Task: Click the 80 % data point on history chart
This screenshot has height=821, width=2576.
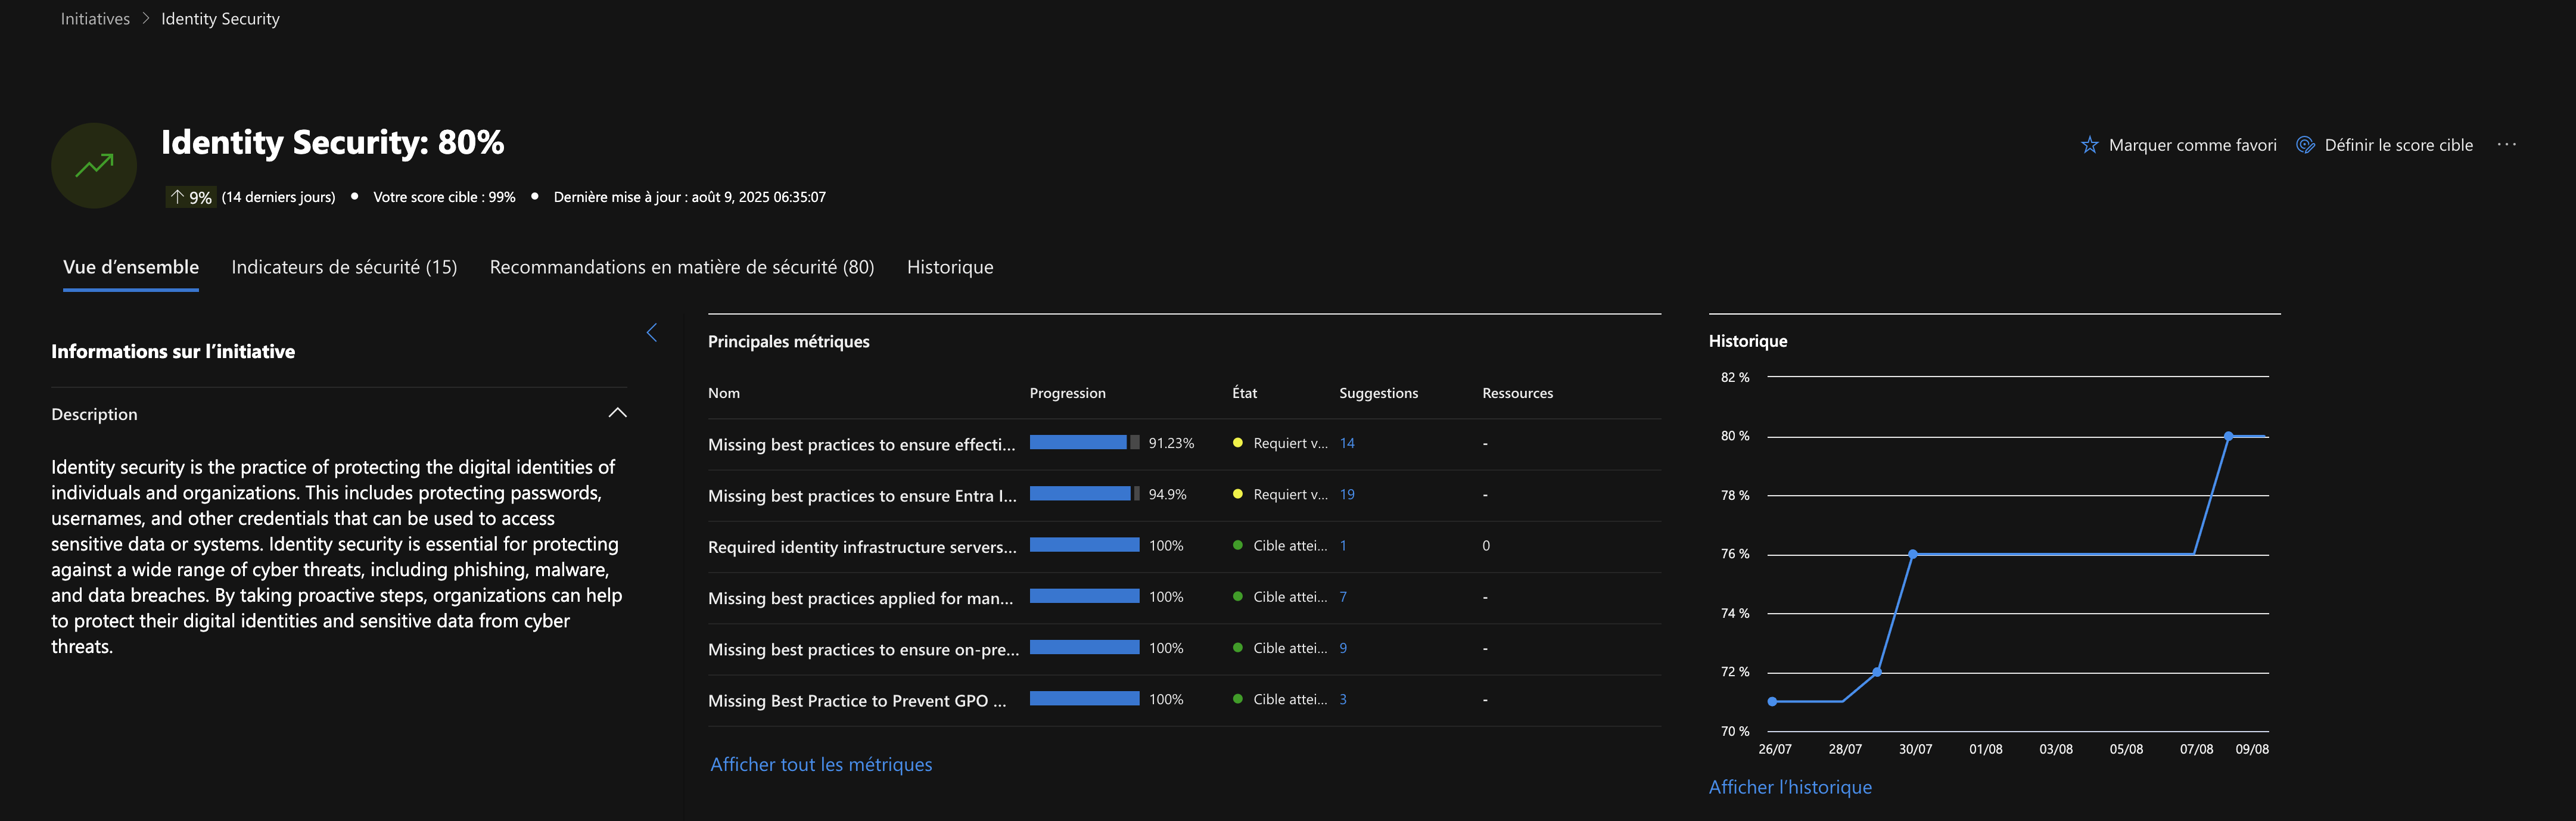Action: [2228, 436]
